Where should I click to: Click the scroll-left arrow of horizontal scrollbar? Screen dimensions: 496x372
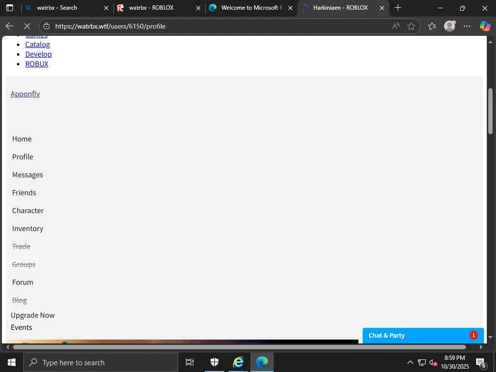8,347
